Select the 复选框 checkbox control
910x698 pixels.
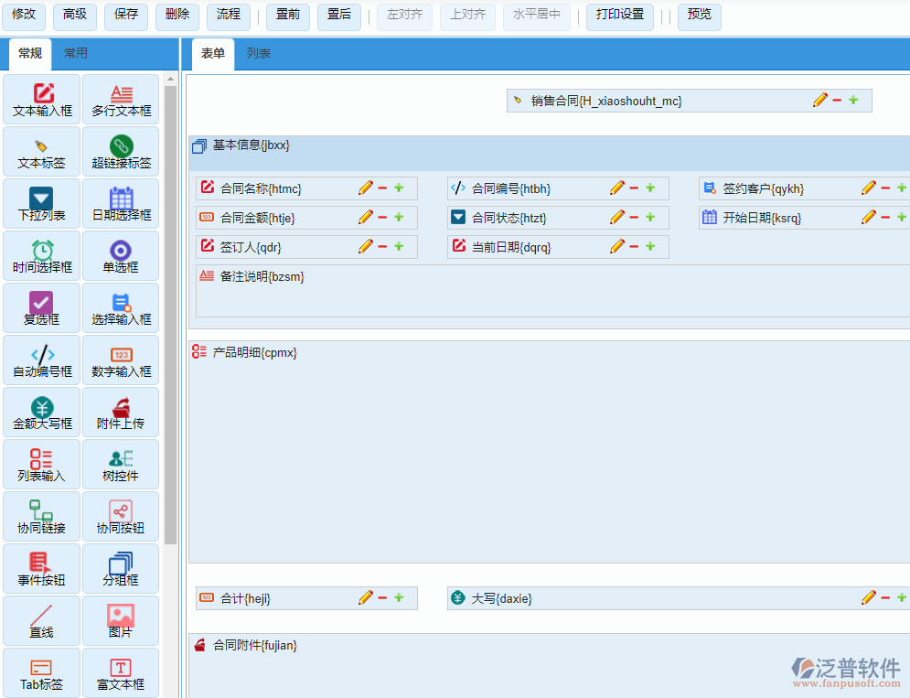(42, 308)
